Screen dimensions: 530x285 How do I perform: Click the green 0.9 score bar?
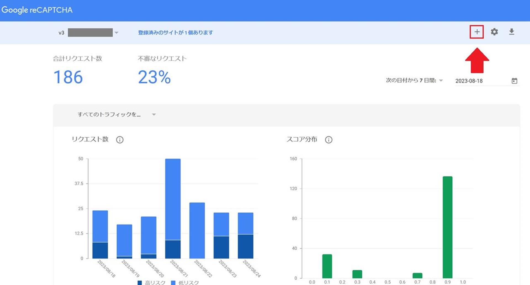point(447,226)
